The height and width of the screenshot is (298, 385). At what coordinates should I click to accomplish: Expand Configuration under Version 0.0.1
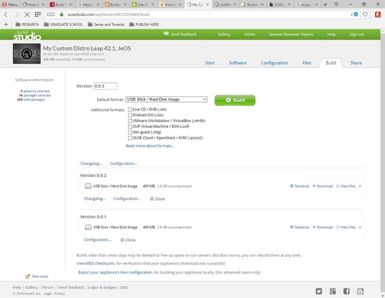(x=97, y=240)
